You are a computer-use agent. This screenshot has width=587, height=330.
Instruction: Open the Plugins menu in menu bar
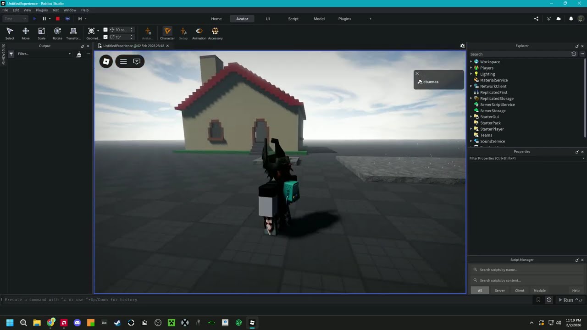(42, 10)
